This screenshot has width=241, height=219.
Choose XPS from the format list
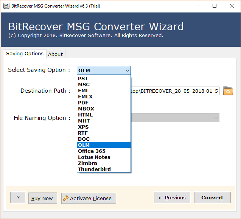104,127
